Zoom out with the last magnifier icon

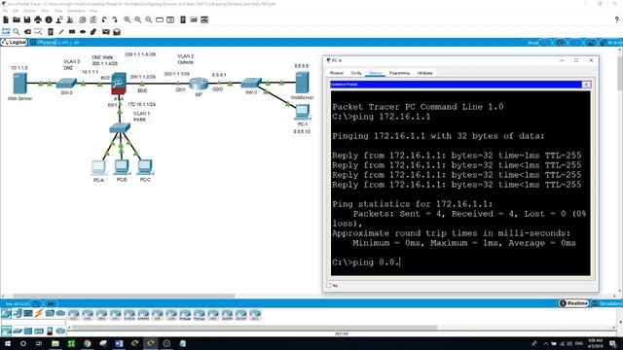[x=149, y=19]
